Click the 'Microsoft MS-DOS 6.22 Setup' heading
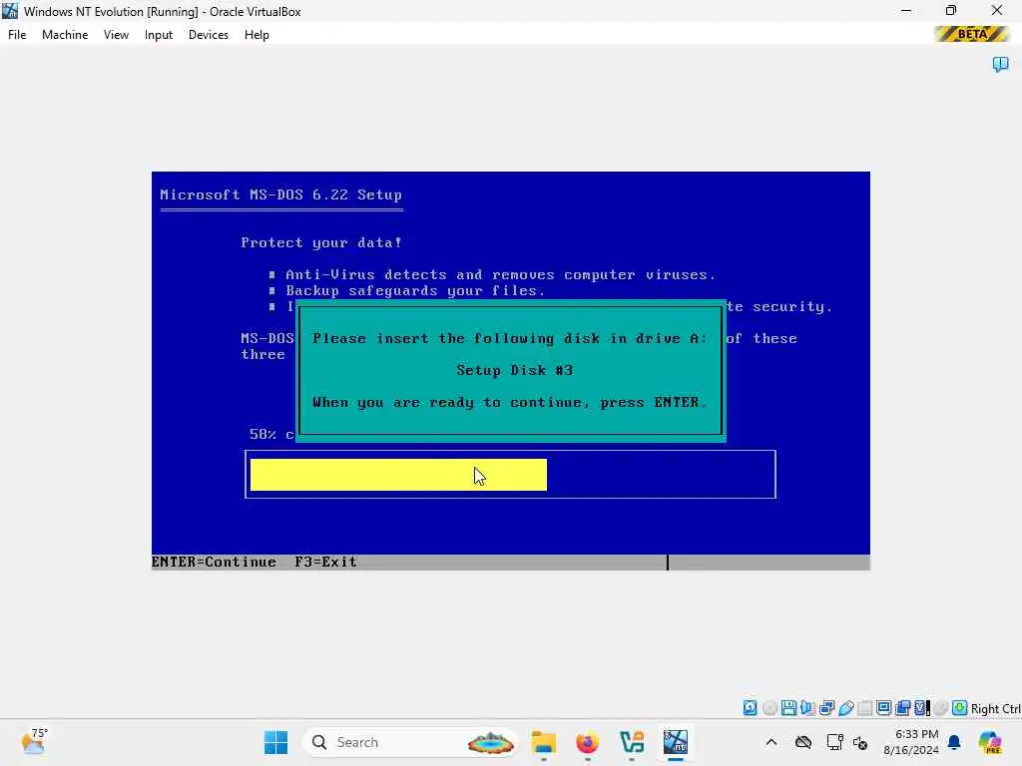Viewport: 1022px width, 766px height. (280, 194)
